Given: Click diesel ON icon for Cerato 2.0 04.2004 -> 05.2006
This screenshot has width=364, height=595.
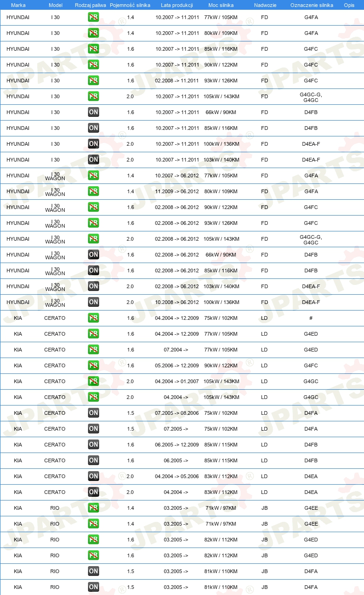Looking at the screenshot, I should 93,476.
